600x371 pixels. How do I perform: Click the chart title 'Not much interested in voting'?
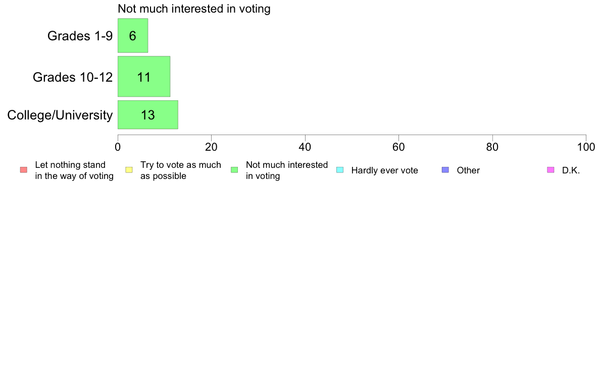click(194, 9)
